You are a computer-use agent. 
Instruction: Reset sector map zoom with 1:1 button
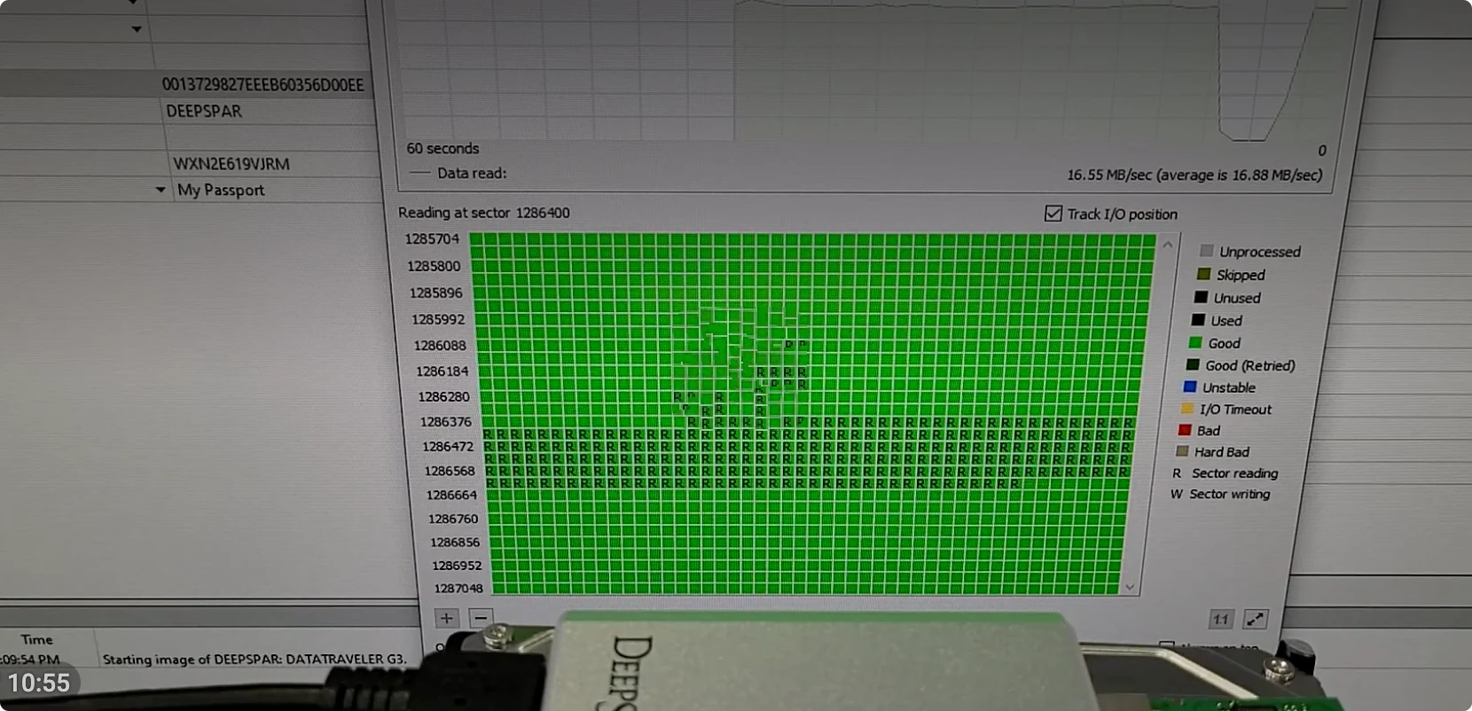click(1221, 620)
